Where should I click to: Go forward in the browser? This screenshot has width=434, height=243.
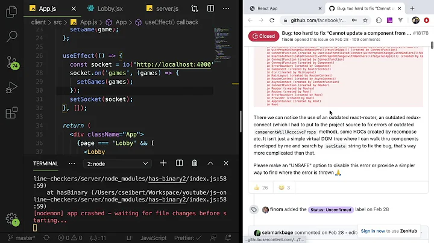(261, 20)
